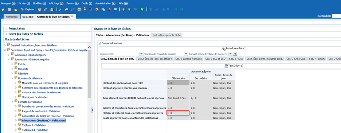Click in the Rechercher search field
This screenshot has height=133, width=341.
tap(336, 16)
